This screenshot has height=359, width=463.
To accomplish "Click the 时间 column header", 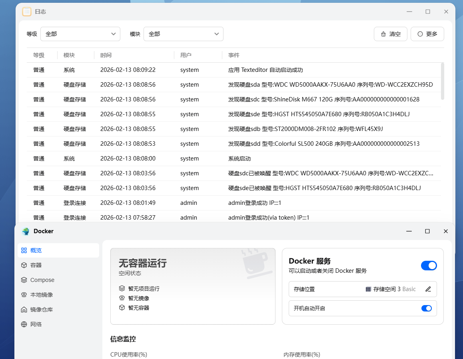I will (x=106, y=55).
